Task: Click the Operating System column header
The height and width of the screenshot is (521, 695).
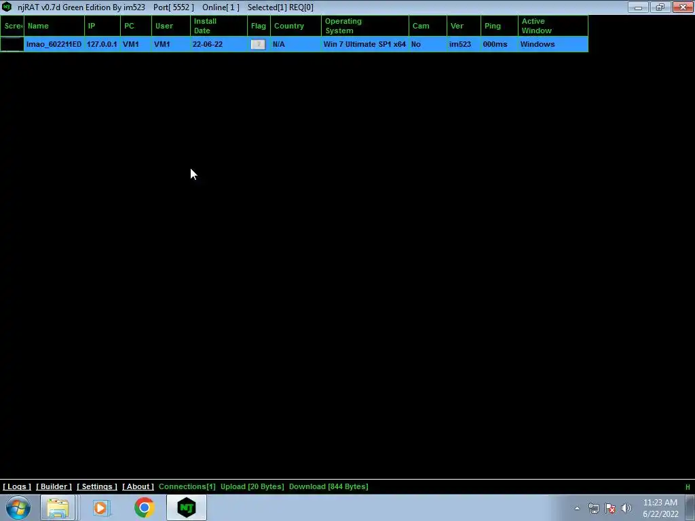Action: pos(365,26)
